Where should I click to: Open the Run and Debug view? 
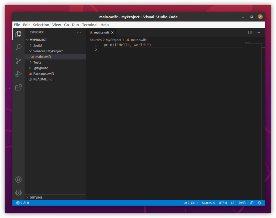point(18,74)
